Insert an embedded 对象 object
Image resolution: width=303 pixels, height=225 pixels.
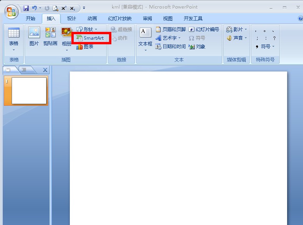click(197, 47)
